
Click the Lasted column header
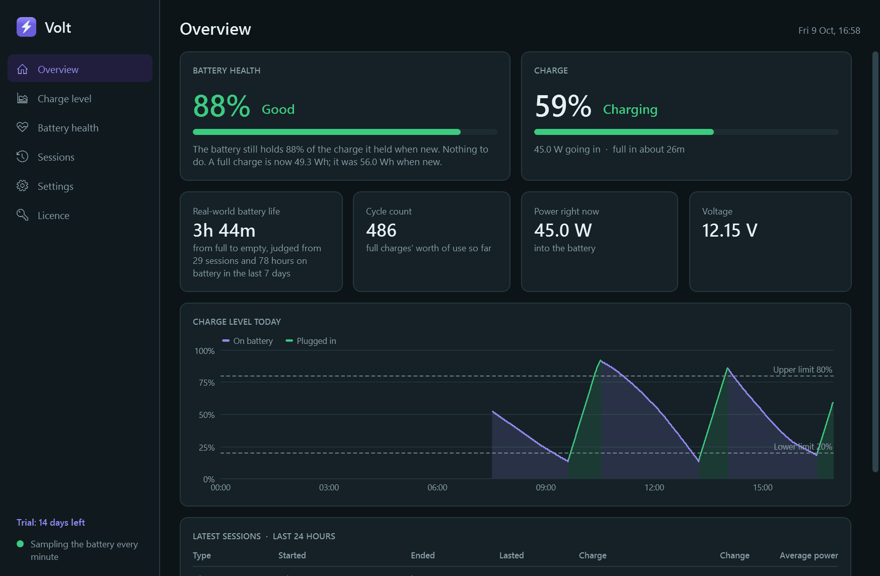coord(511,555)
